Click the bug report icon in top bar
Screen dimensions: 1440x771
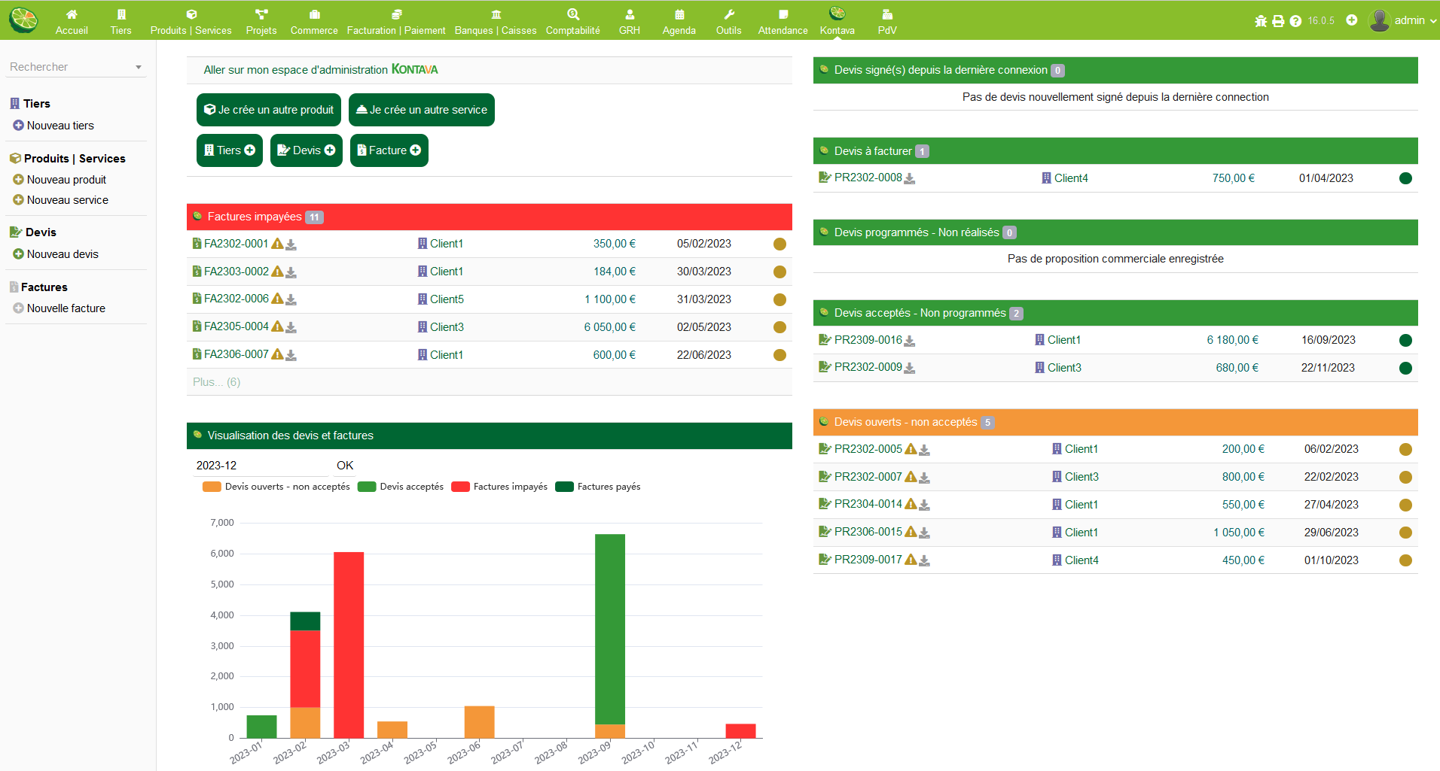pyautogui.click(x=1261, y=21)
